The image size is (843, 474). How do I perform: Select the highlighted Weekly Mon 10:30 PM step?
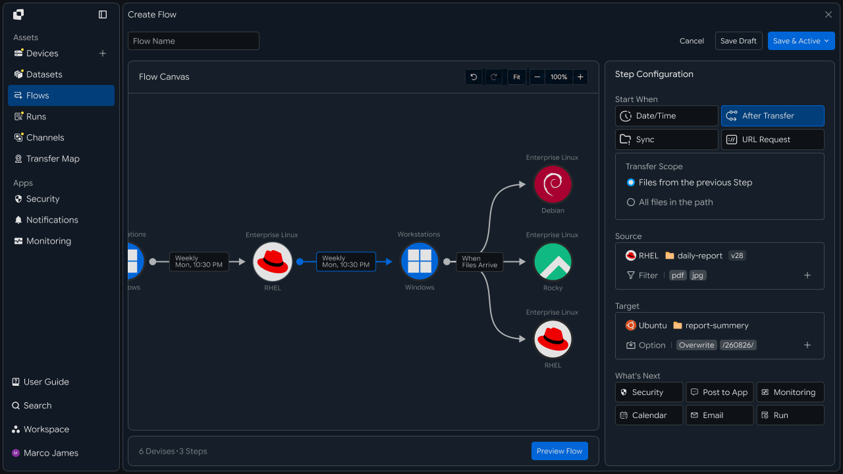pos(346,261)
